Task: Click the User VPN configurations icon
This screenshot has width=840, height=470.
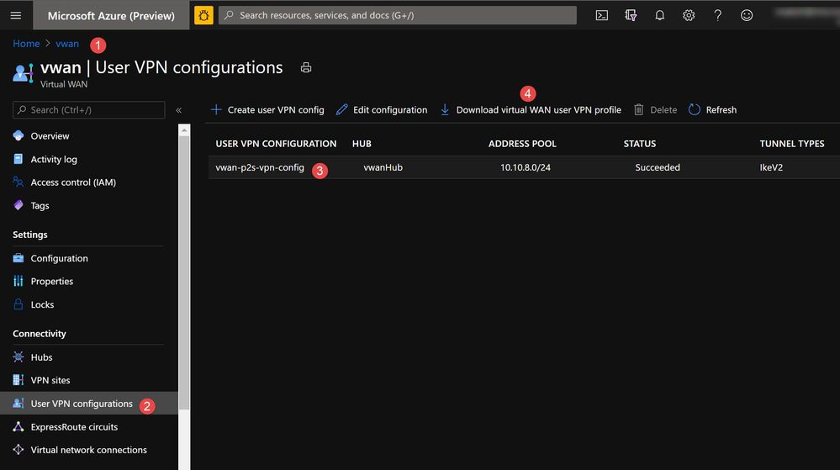Action: 18,403
